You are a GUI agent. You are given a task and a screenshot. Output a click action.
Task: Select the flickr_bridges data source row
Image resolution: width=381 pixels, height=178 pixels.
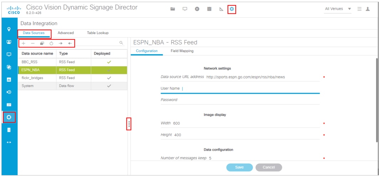click(x=72, y=78)
